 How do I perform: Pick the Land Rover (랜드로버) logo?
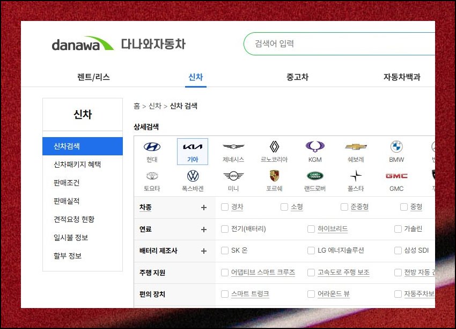[315, 176]
